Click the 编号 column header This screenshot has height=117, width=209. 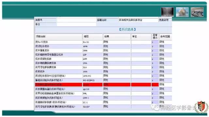(93, 36)
